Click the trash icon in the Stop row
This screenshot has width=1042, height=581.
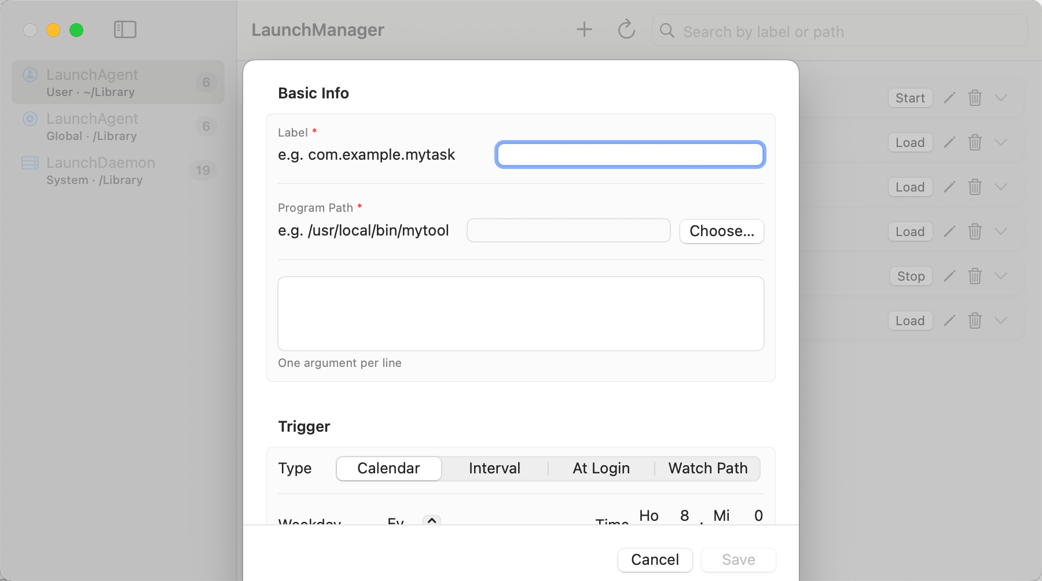(975, 276)
